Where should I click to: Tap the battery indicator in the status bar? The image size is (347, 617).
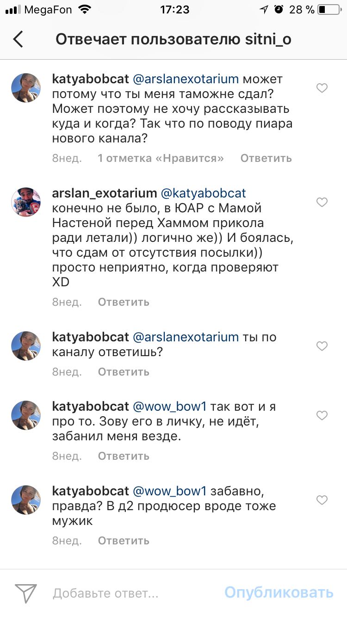(329, 9)
